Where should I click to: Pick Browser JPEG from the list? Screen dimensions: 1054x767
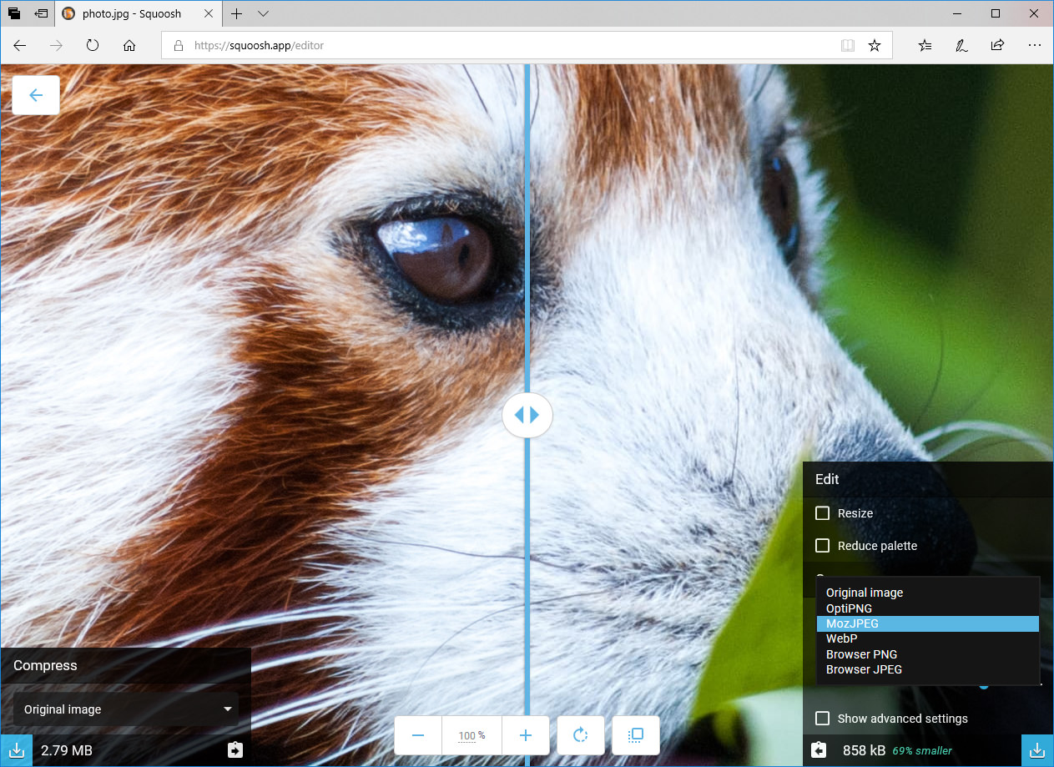864,669
